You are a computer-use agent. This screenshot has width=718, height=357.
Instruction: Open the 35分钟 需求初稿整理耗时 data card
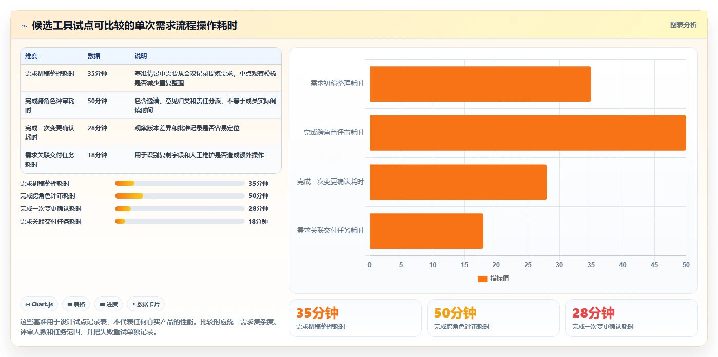click(355, 318)
